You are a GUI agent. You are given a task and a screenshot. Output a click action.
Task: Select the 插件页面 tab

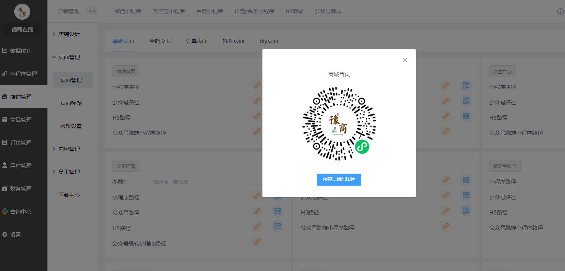click(x=234, y=41)
